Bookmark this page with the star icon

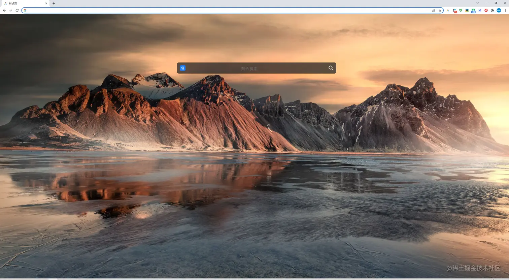[440, 10]
